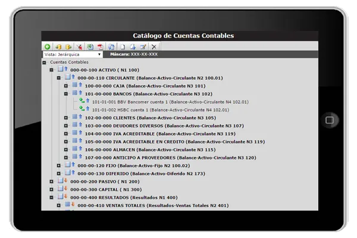Select the 000-00-200 PASIVO account row
This screenshot has height=238, width=357.
click(x=105, y=181)
